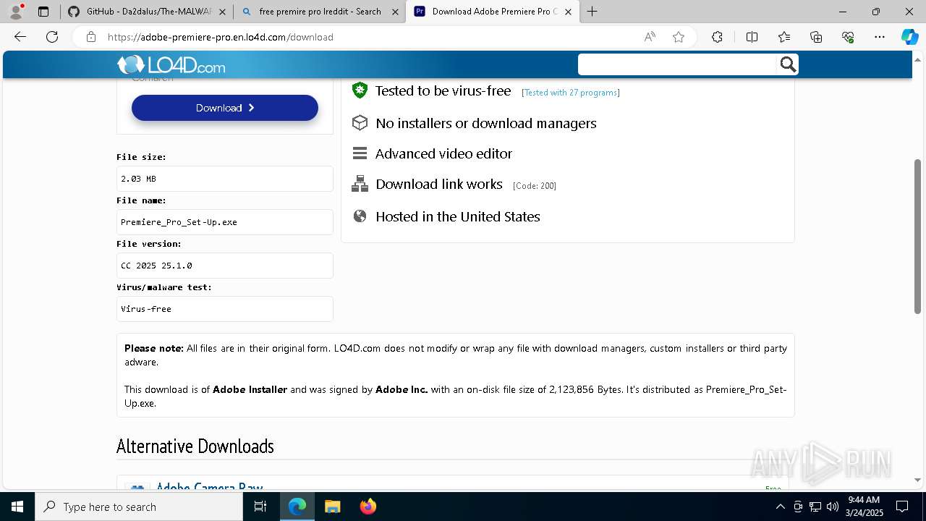
Task: Toggle Read aloud icon in address bar
Action: point(650,37)
